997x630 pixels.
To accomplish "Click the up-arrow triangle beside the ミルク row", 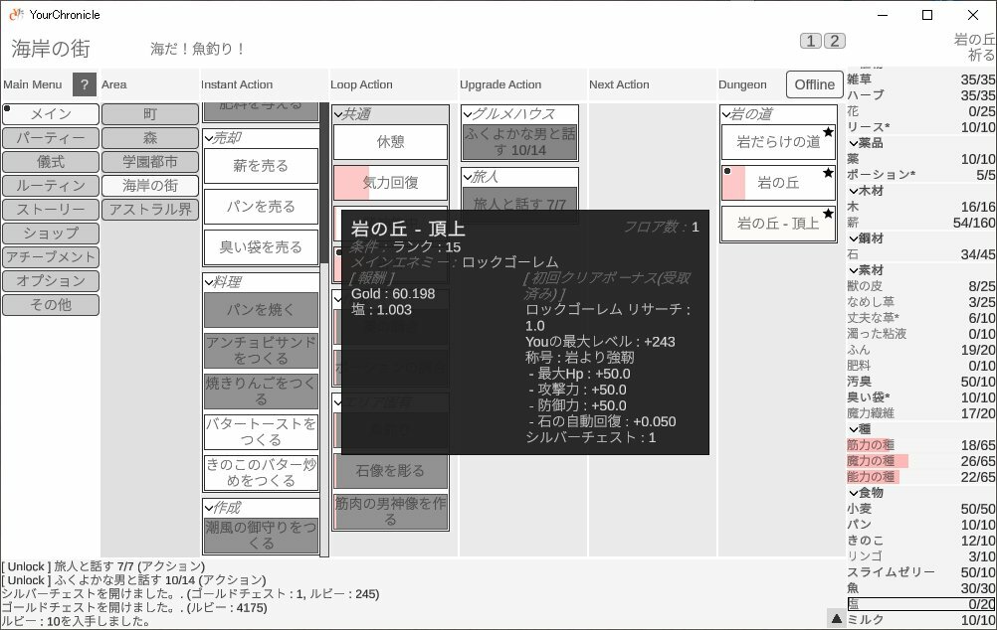I will [837, 618].
